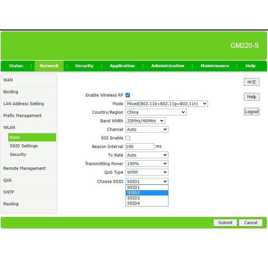
Task: Click the Logout button
Action: [252, 111]
